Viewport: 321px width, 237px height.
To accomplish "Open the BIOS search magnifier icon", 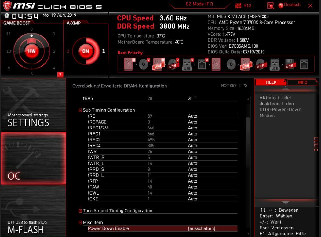I will [271, 6].
